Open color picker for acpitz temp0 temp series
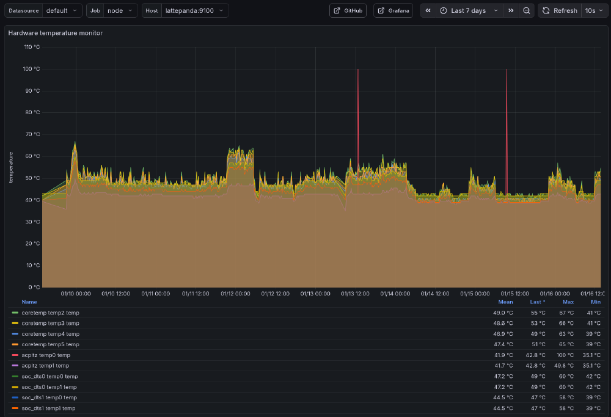The height and width of the screenshot is (417, 611). (x=14, y=355)
